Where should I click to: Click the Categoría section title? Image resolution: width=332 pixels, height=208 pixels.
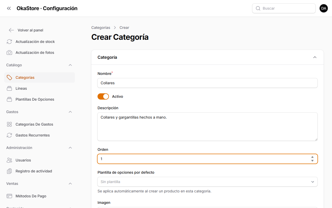(107, 57)
